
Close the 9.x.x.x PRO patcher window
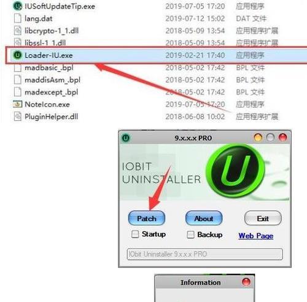click(283, 137)
